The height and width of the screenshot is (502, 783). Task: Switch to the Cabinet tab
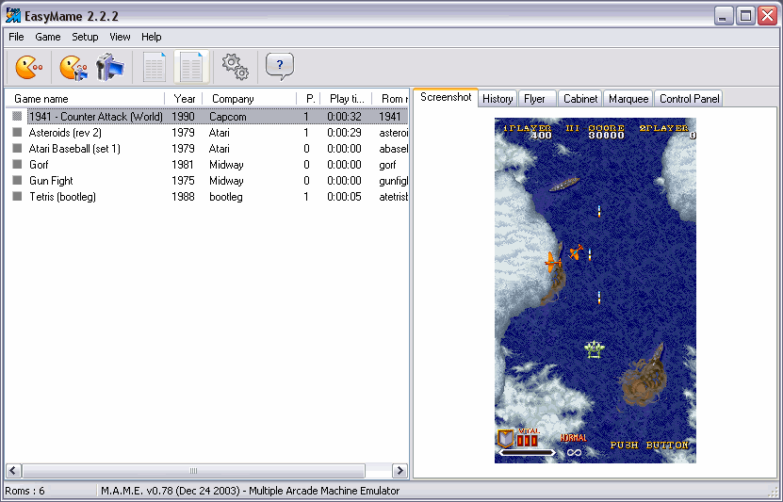coord(580,99)
